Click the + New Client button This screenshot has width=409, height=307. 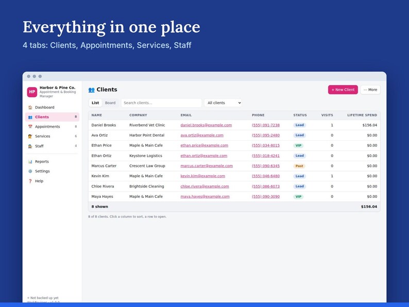pyautogui.click(x=343, y=90)
